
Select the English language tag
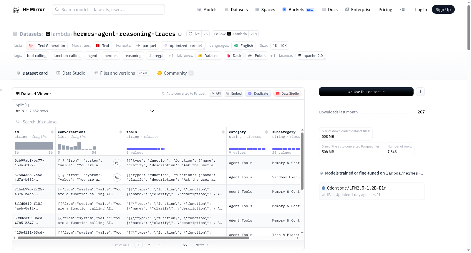coord(243,46)
